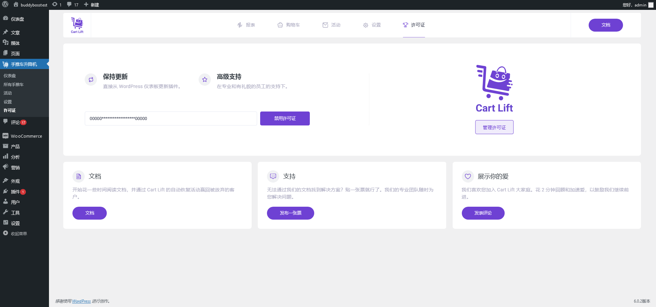Screen dimensions: 656x307
Task: Open 许可证 submenu item in sidebar
Action: coord(10,110)
